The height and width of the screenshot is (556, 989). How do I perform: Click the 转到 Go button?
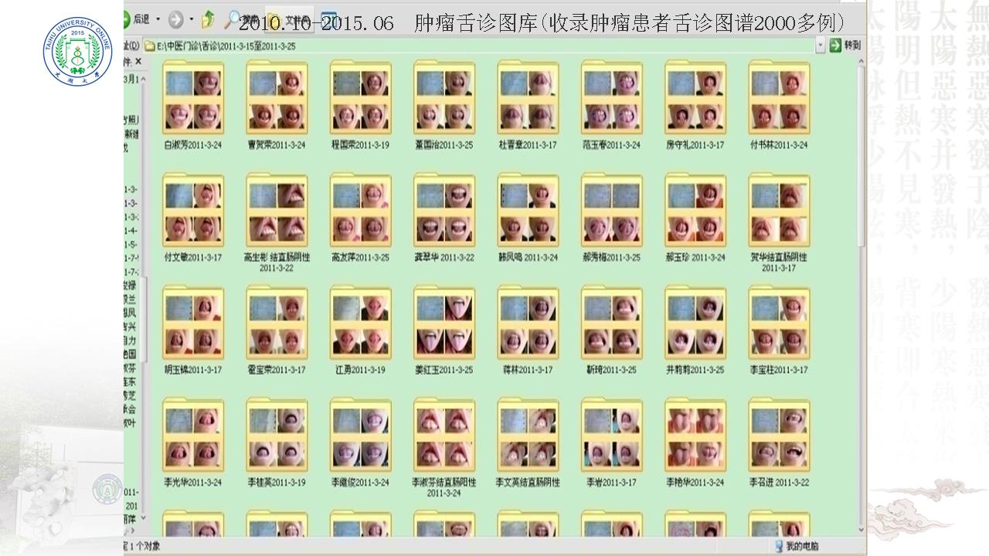tap(845, 46)
